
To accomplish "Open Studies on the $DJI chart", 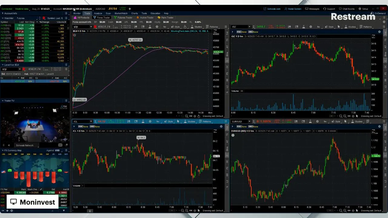I will coord(196,27).
